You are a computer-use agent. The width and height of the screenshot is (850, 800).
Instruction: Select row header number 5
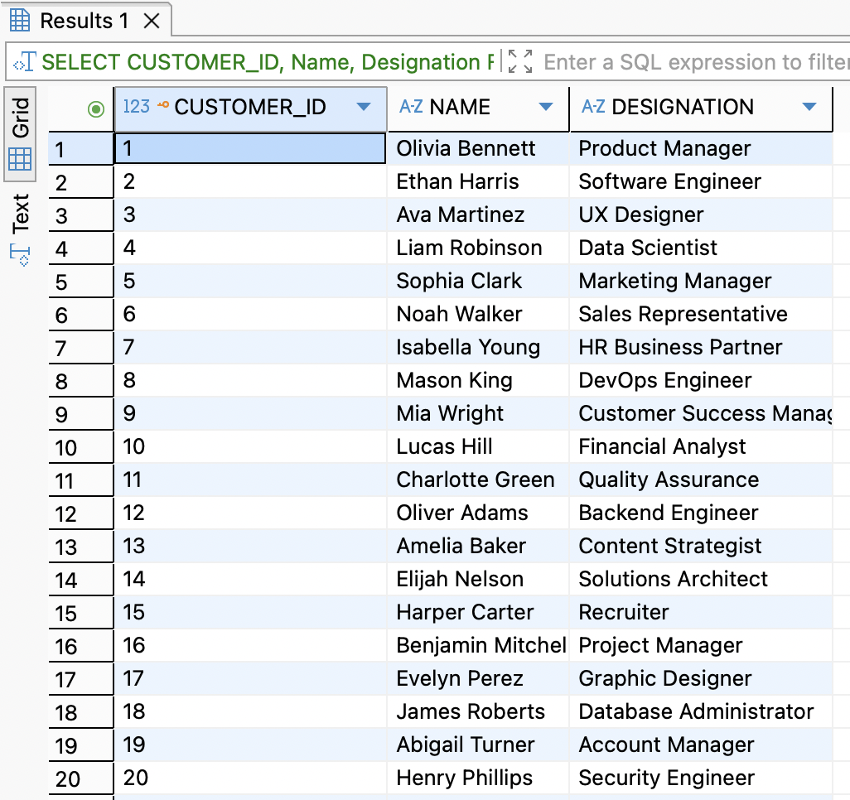tap(80, 282)
